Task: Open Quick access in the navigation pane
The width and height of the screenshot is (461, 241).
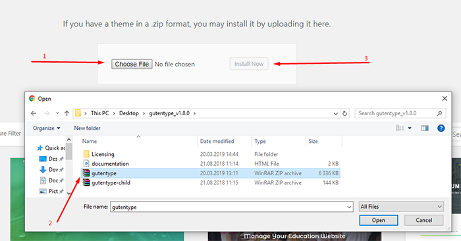Action: (51, 148)
